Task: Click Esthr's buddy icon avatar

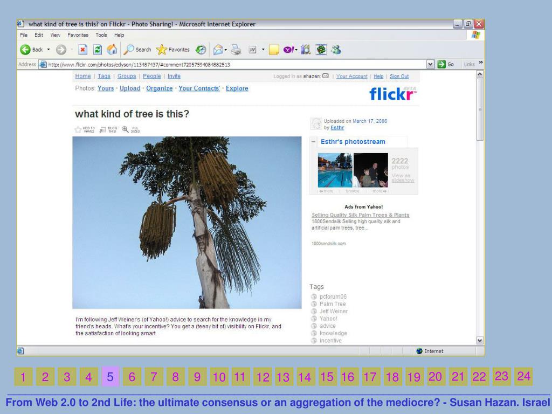Action: click(316, 124)
